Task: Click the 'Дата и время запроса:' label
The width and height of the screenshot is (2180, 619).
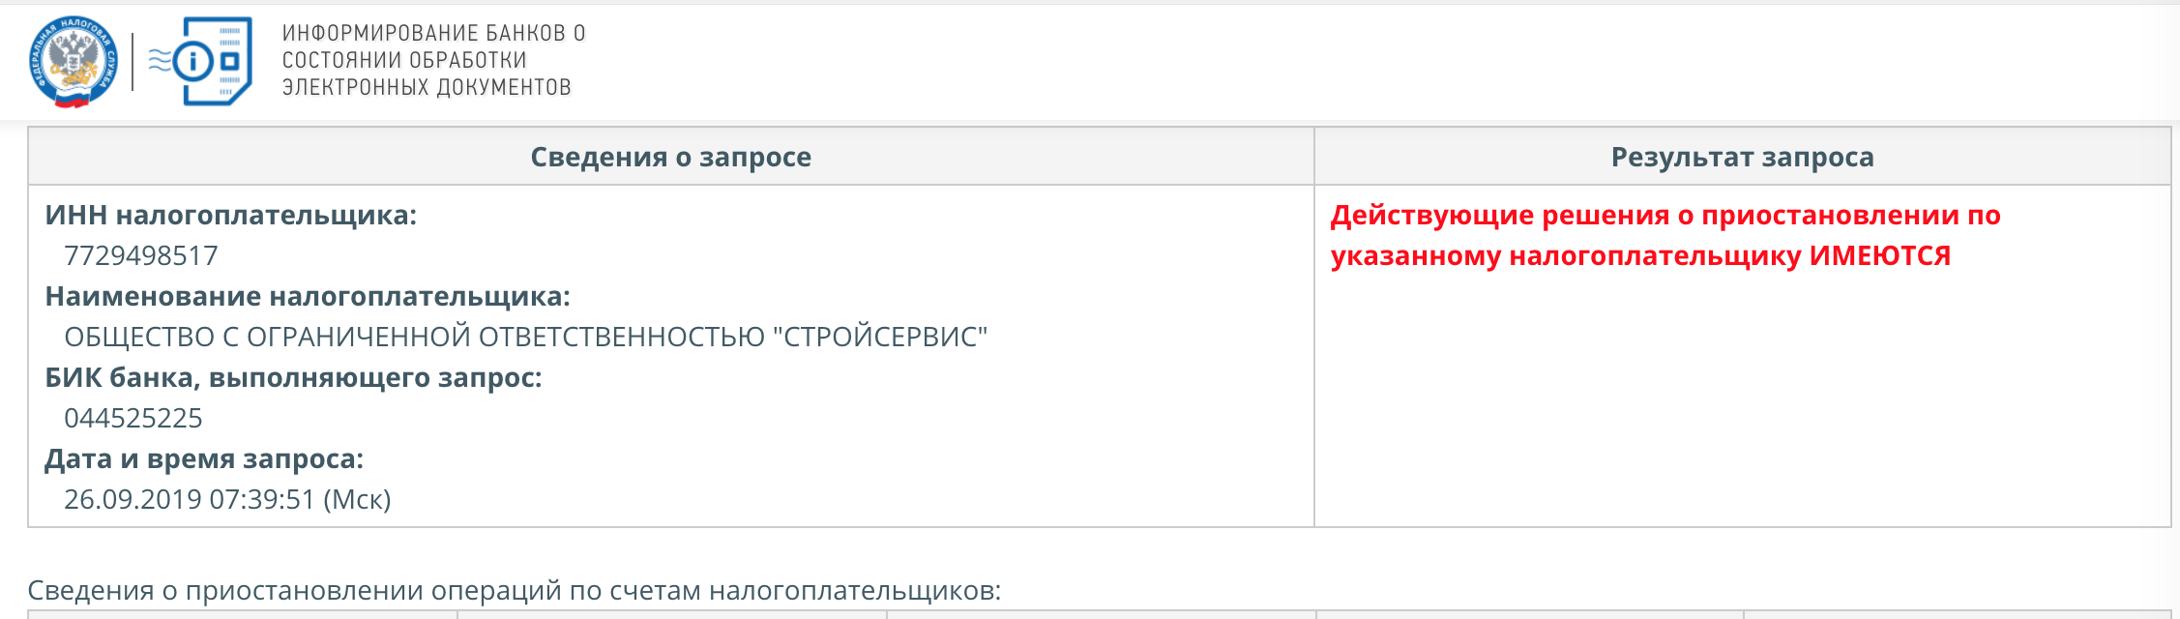Action: [x=204, y=458]
